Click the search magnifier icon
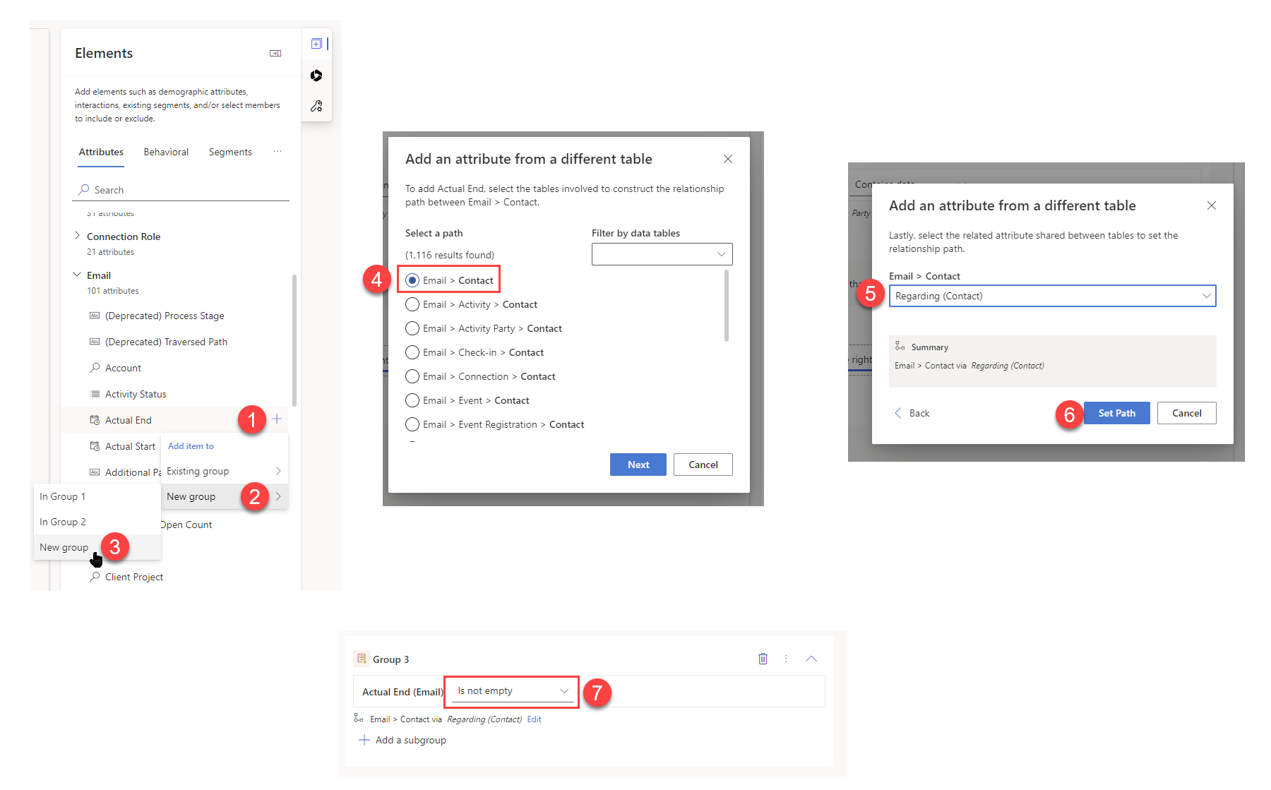The height and width of the screenshot is (790, 1271). (84, 190)
